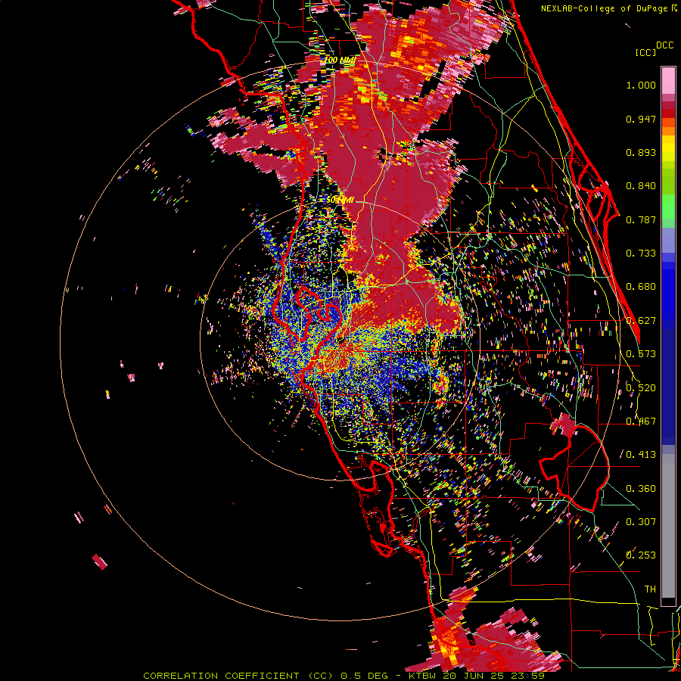Click the 100 NMI range ring label
Image resolution: width=681 pixels, height=681 pixels.
340,60
